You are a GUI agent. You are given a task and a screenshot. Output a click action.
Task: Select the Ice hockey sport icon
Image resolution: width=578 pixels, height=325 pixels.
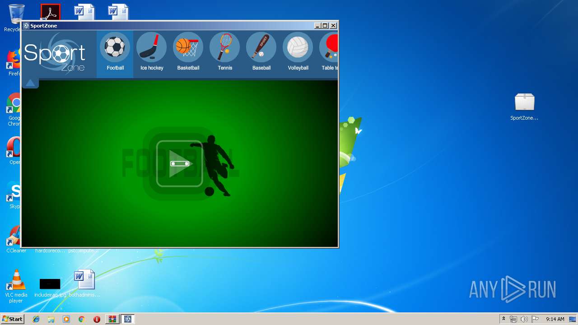pos(151,47)
